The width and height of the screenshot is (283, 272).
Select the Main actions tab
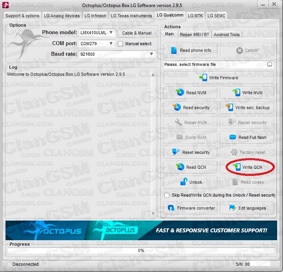169,34
